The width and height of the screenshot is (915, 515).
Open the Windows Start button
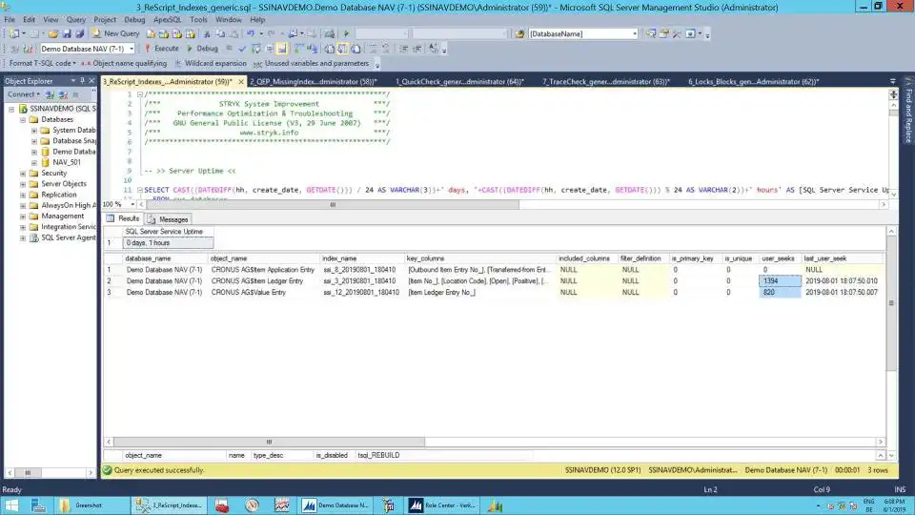coord(11,505)
